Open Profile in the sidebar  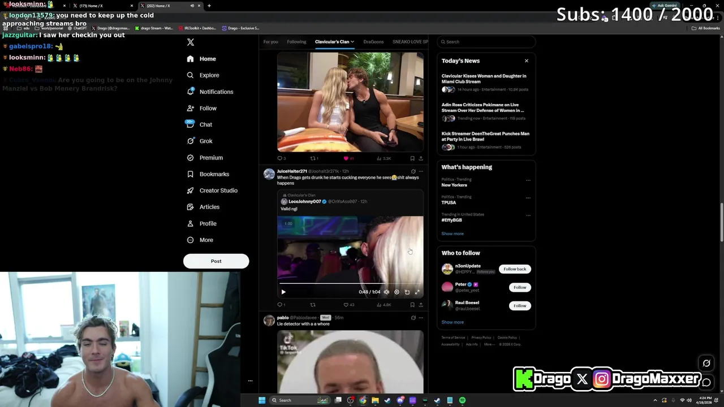[202, 223]
